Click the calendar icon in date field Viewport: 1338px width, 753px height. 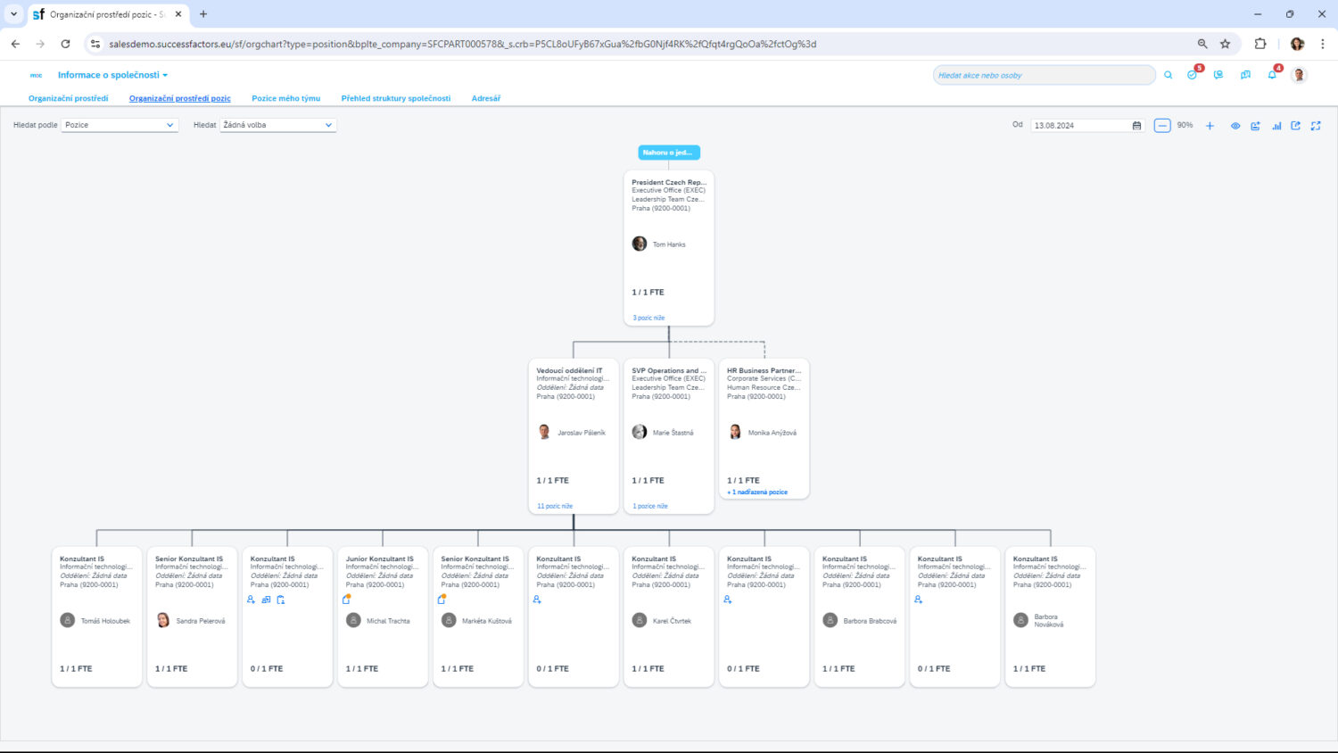coord(1136,126)
